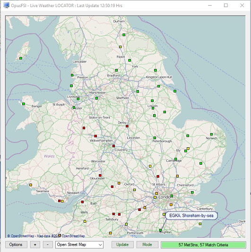Select the green station marker below Durham
The image size is (251, 252).
124,35
